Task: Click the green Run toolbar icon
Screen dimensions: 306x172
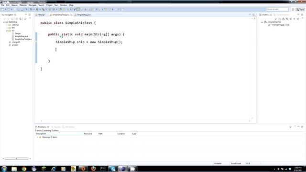Action: pyautogui.click(x=37, y=10)
